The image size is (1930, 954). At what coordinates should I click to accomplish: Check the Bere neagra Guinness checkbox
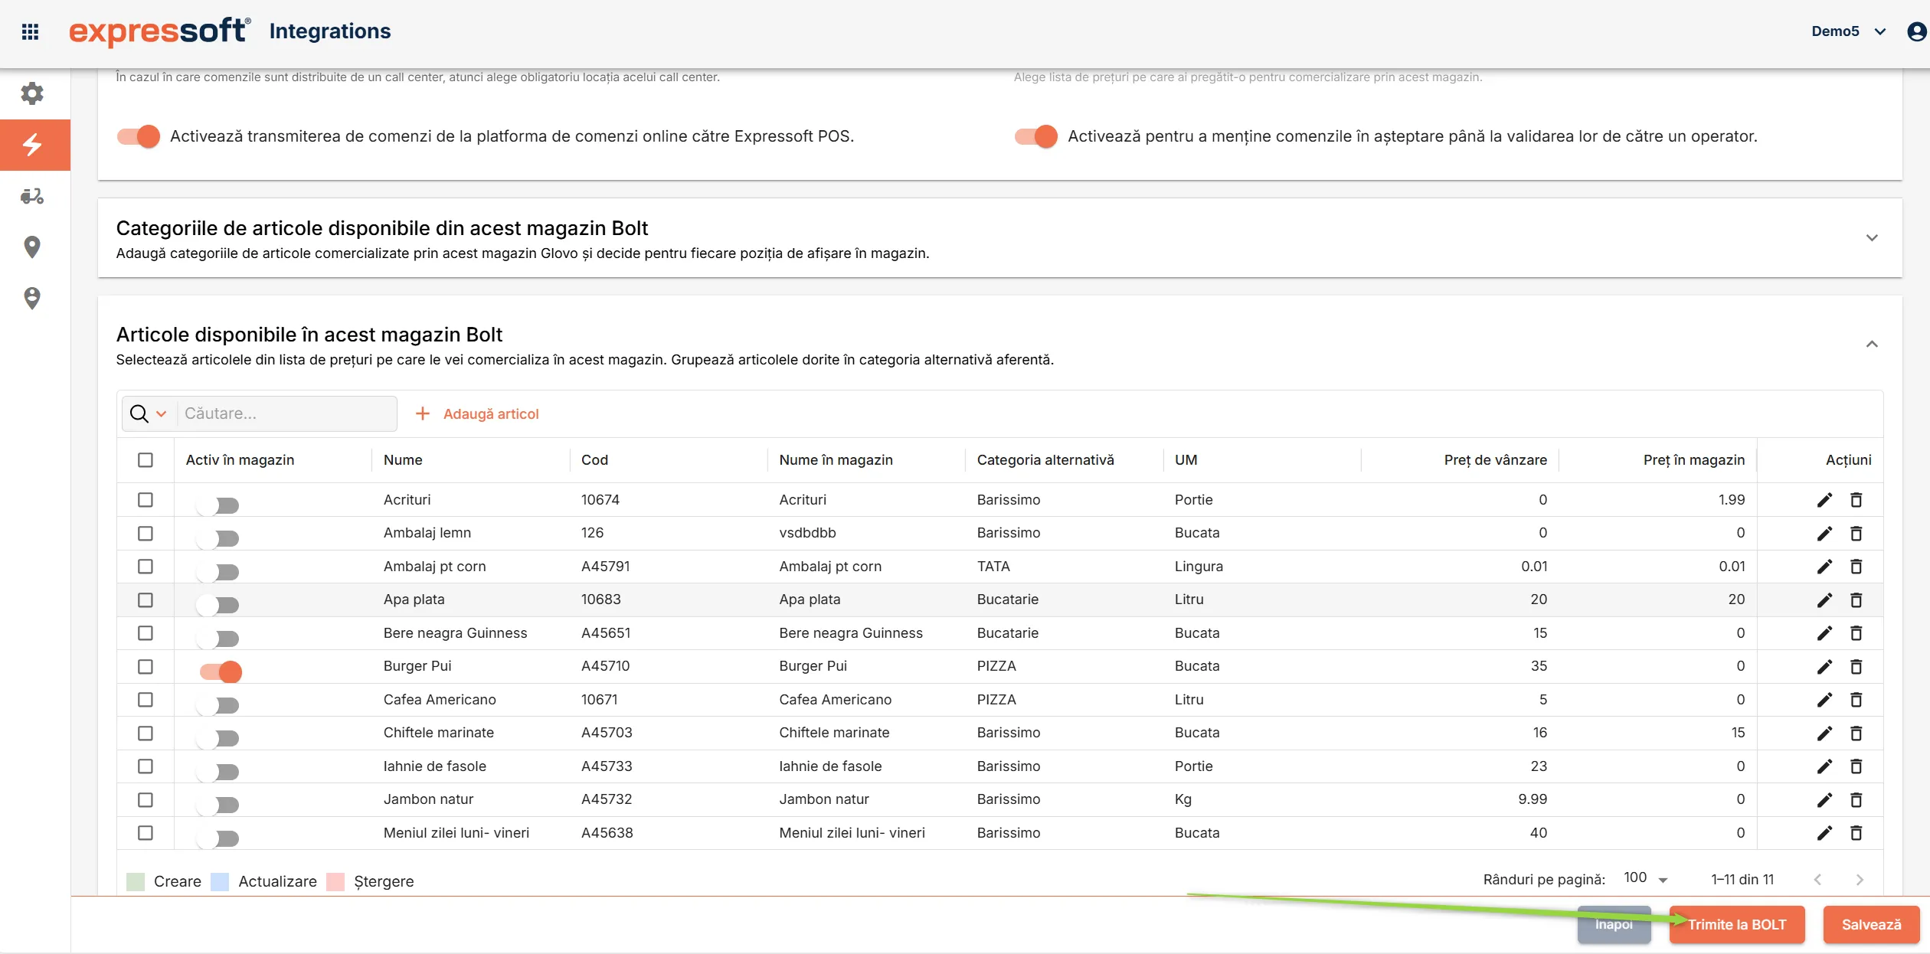coord(146,633)
